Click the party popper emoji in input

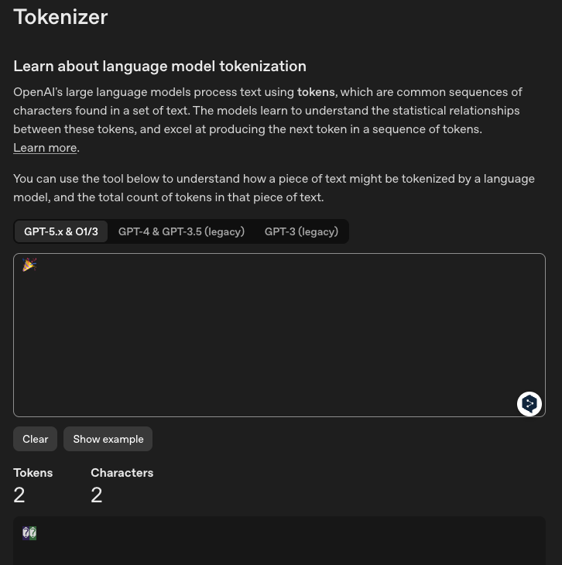point(29,265)
